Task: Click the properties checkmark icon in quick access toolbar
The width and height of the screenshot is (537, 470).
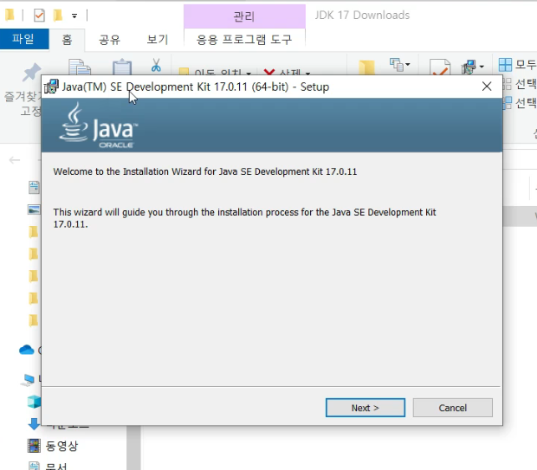Action: coord(39,15)
